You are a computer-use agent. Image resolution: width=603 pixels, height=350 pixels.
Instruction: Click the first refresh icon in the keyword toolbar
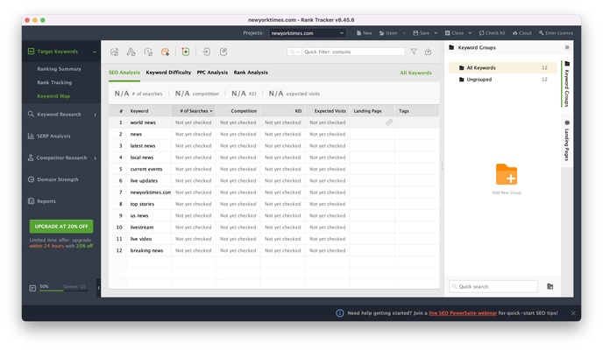tap(114, 52)
